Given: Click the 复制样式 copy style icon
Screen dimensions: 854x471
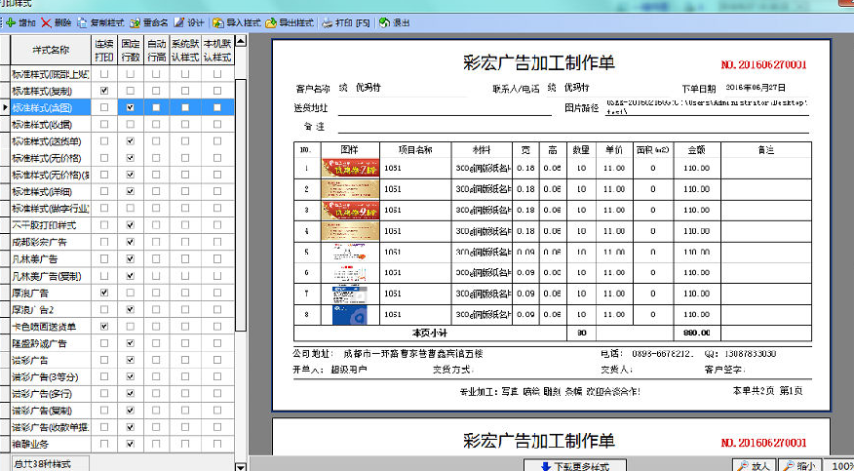Looking at the screenshot, I should [x=82, y=22].
